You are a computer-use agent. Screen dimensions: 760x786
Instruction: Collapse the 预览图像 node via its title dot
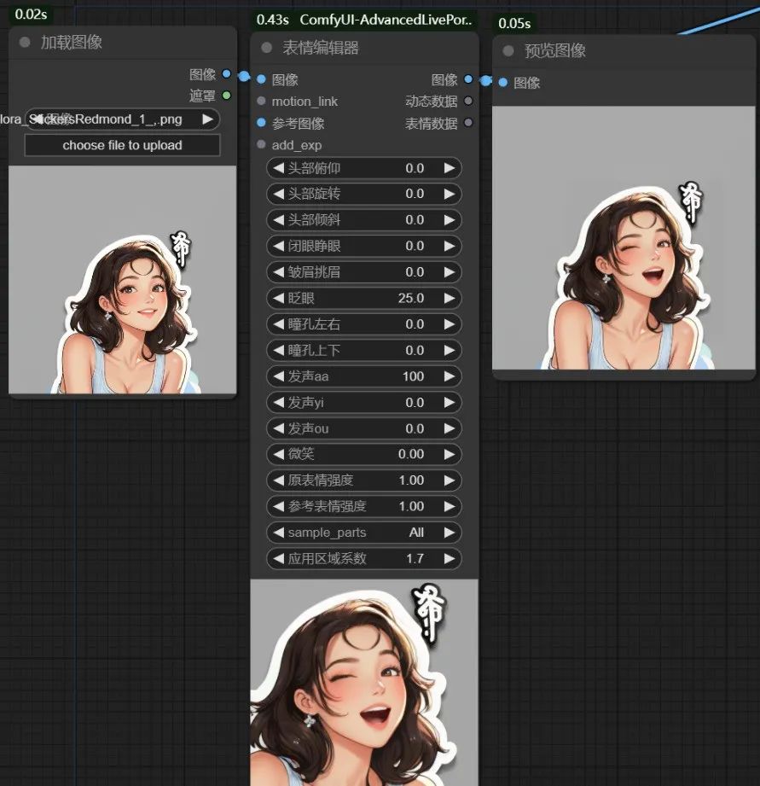pos(508,50)
